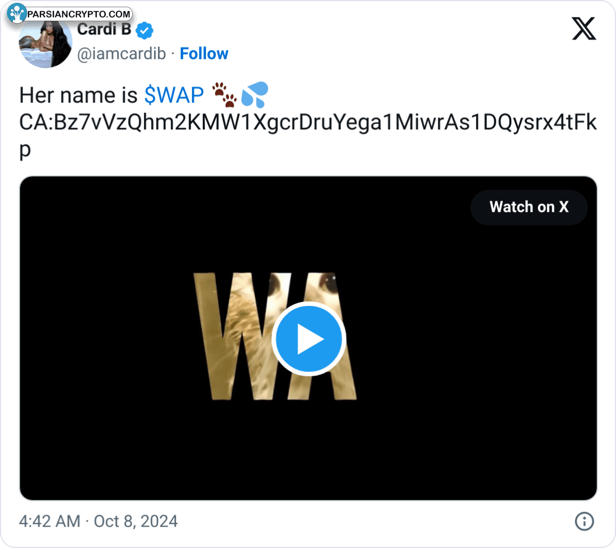
Task: Click the "Her name is" tweet text
Action: pos(78,95)
